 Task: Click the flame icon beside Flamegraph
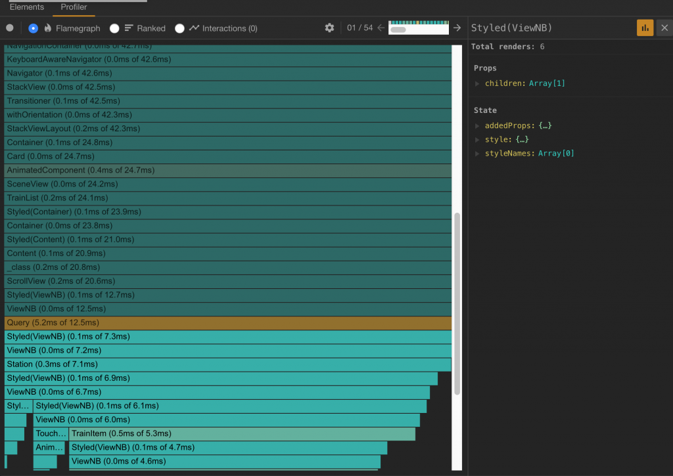point(48,28)
